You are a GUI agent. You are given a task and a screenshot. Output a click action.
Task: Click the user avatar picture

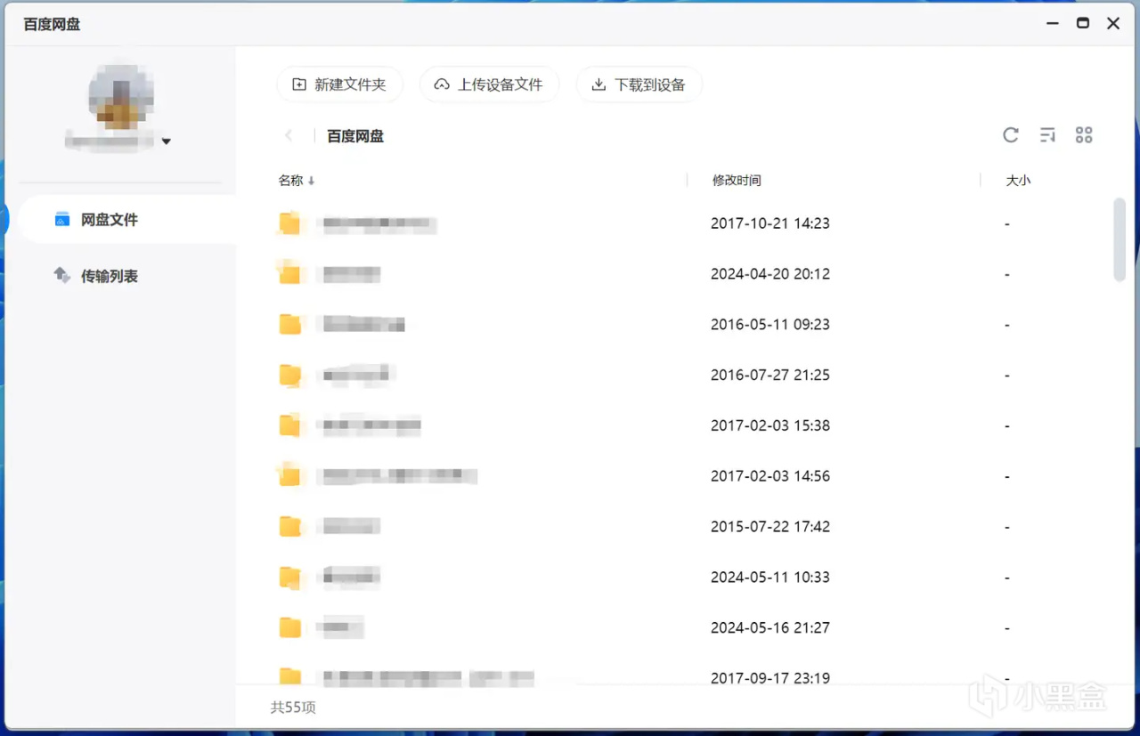click(x=121, y=96)
